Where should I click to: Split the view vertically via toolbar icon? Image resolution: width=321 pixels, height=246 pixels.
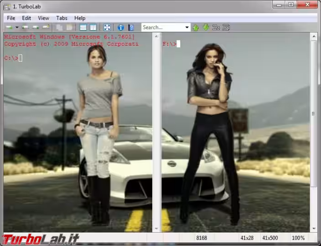(93, 27)
